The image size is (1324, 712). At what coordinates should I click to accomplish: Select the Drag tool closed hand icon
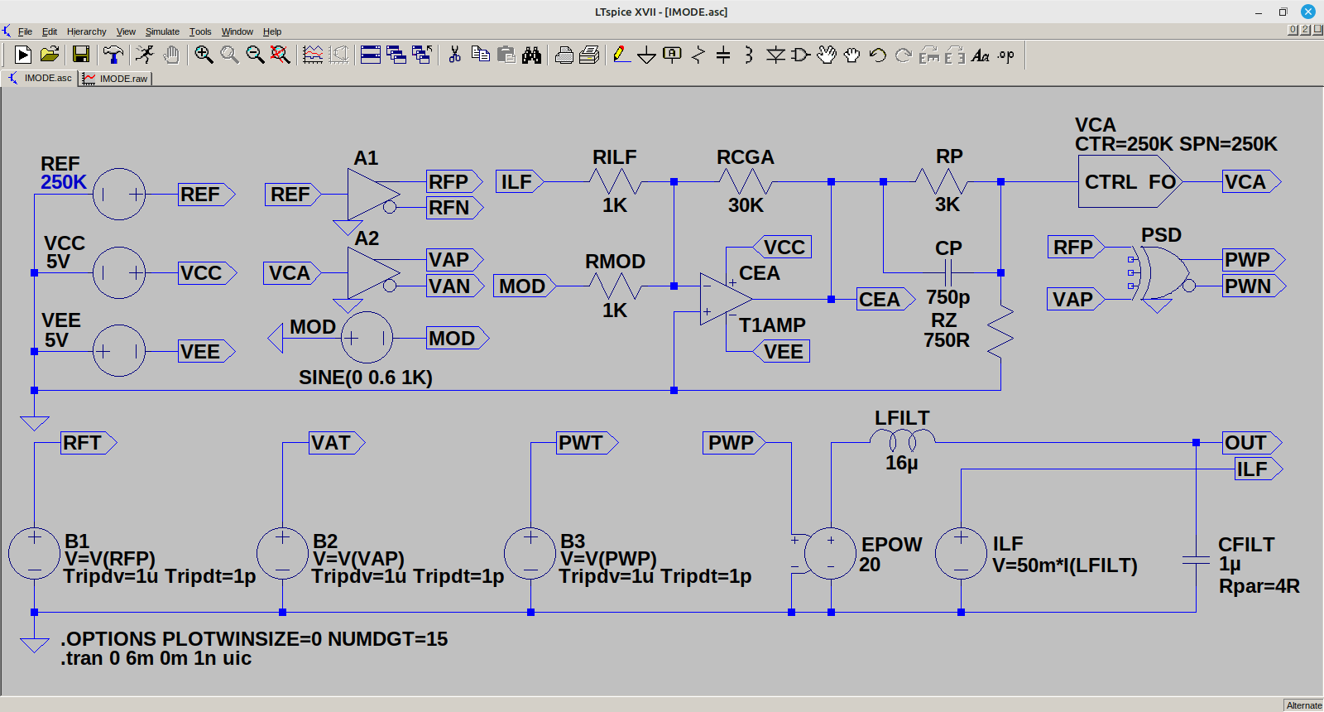coord(852,55)
